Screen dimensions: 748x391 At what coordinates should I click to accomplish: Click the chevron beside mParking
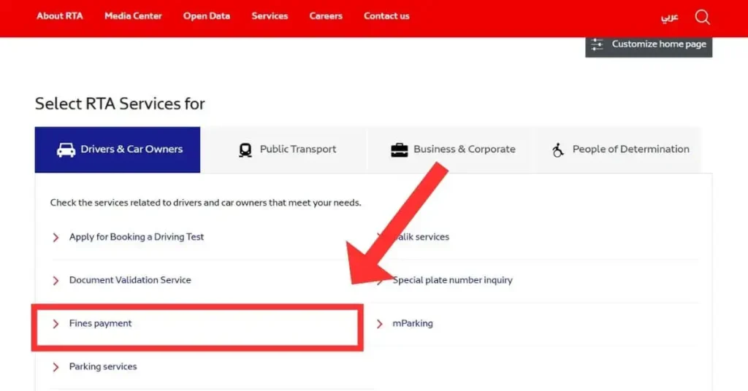tap(379, 323)
